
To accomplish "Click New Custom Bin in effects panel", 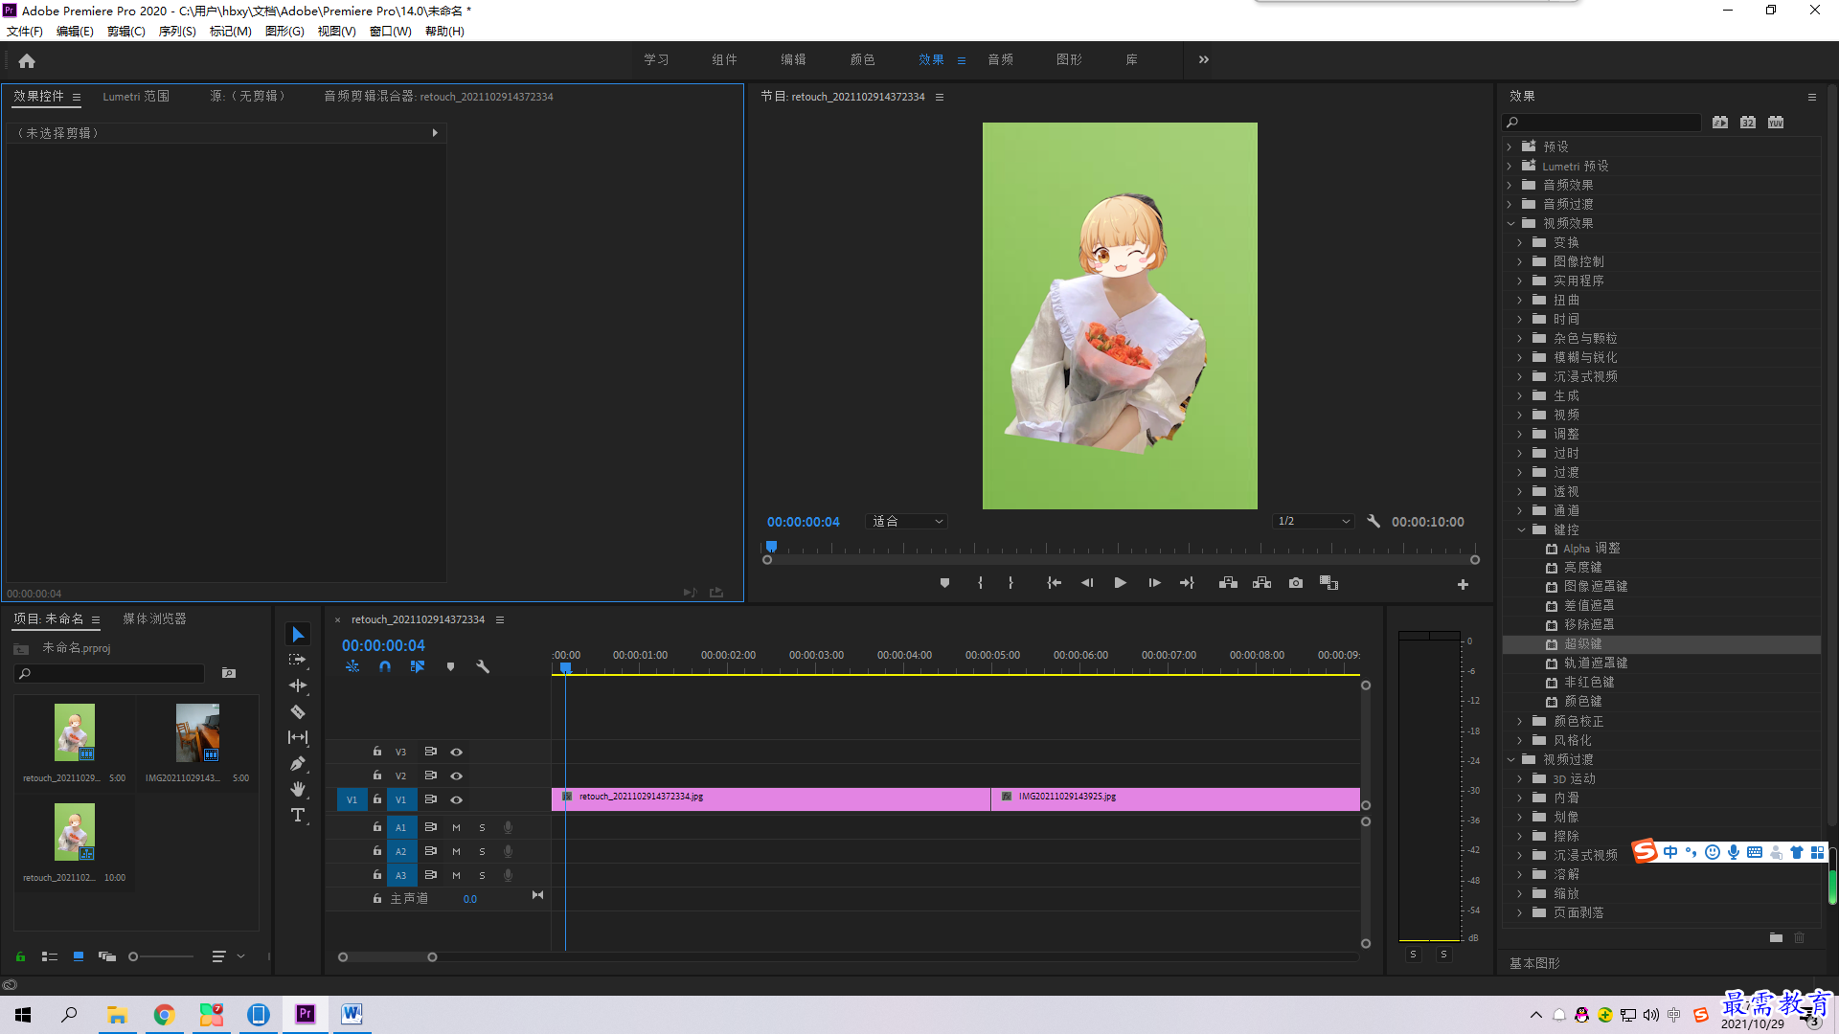I will (x=1776, y=938).
